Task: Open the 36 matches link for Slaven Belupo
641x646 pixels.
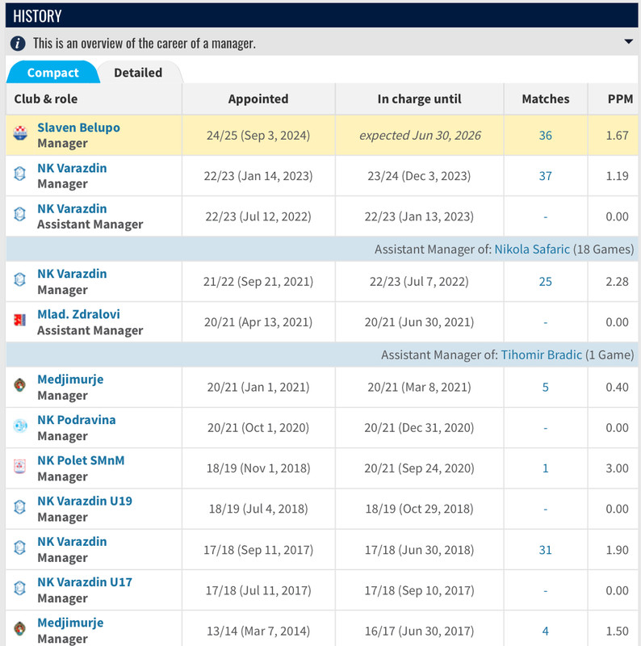Action: click(x=546, y=136)
